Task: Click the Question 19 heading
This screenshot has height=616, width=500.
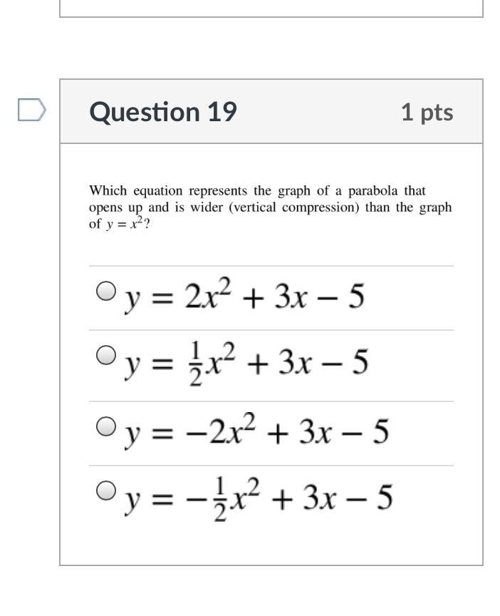Action: (x=163, y=112)
